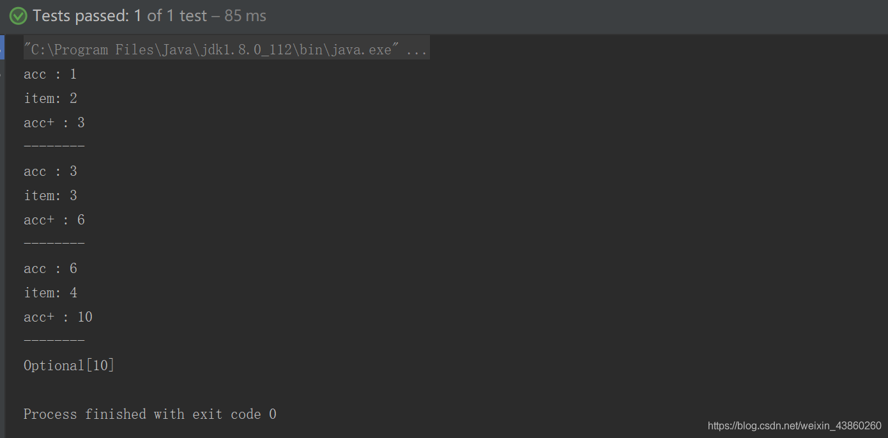The image size is (888, 438).
Task: Select the 'acc : 6' output line
Action: click(x=50, y=269)
